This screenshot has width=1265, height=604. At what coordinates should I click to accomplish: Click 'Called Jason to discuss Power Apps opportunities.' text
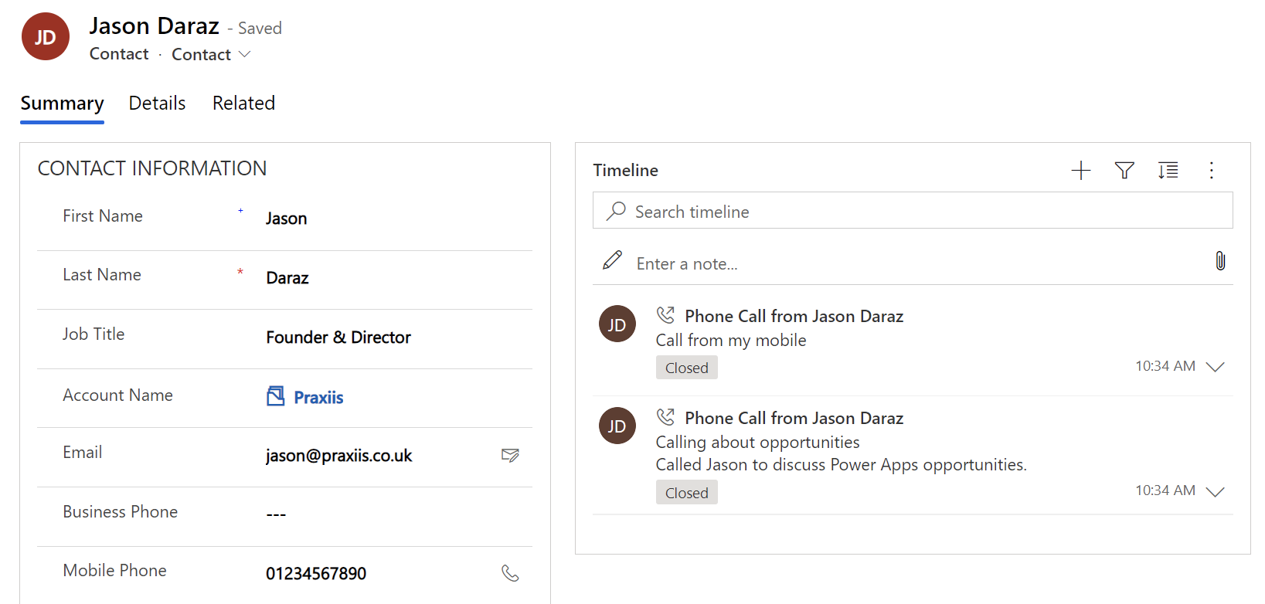[x=842, y=464]
